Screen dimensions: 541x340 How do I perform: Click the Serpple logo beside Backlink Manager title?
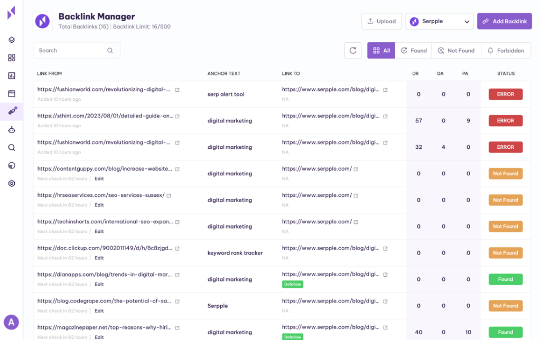(42, 21)
